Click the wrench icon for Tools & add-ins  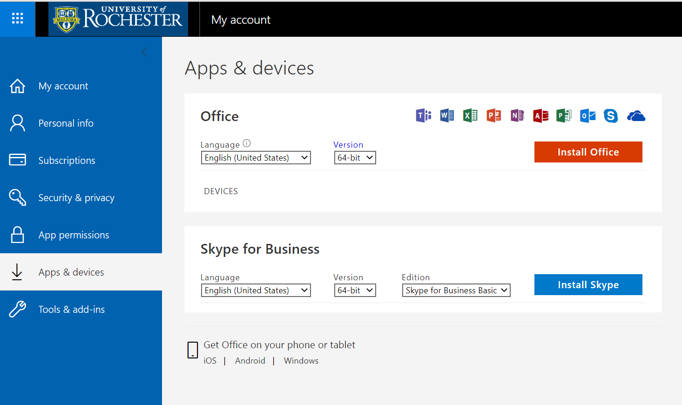pyautogui.click(x=18, y=309)
